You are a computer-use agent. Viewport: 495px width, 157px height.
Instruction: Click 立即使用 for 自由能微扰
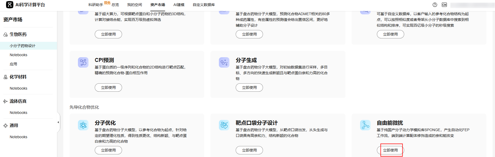pos(391,150)
